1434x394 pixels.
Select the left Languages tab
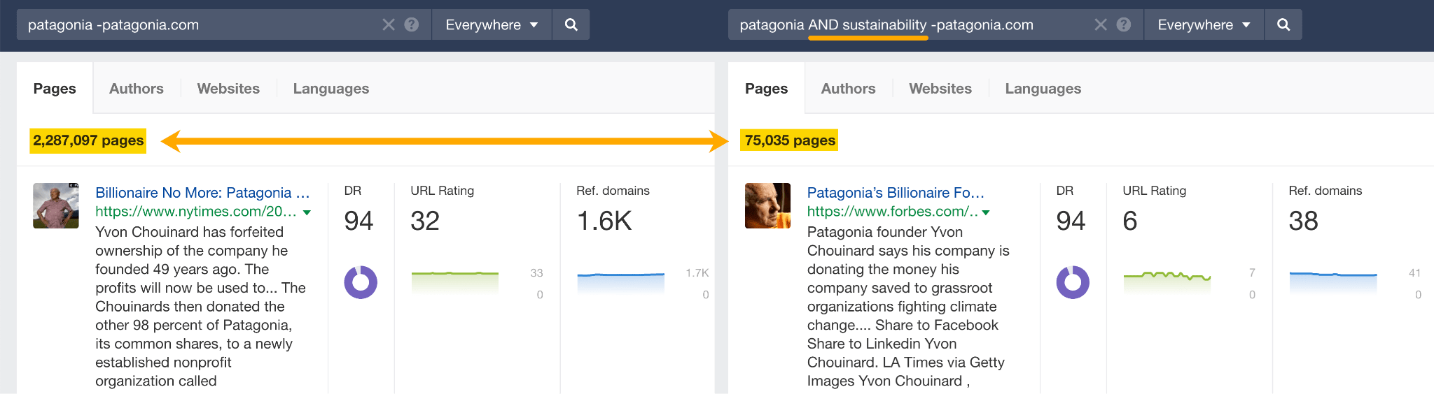[x=331, y=89]
